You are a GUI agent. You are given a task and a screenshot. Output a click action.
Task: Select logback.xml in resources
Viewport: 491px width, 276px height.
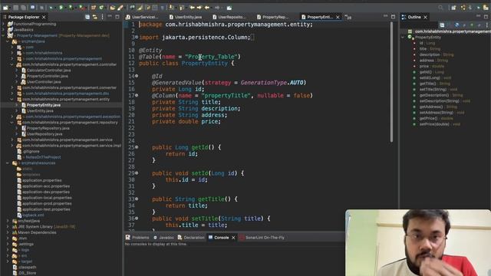click(x=33, y=215)
